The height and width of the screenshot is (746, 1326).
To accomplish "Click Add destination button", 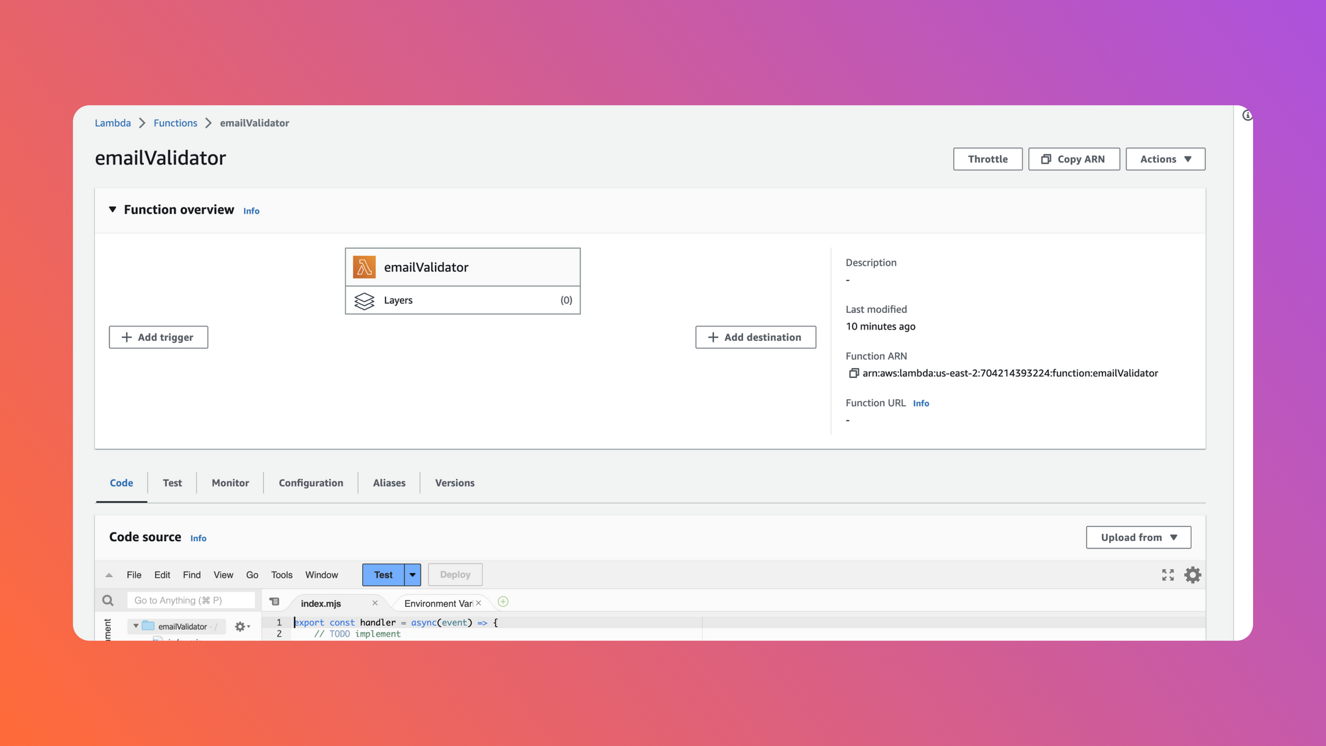I will (x=756, y=338).
